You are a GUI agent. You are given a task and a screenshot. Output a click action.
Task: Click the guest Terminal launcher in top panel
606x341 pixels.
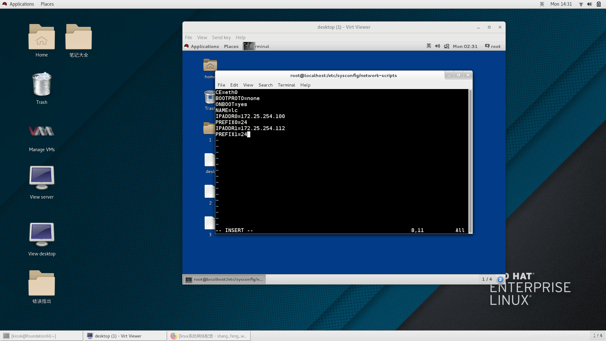[256, 46]
